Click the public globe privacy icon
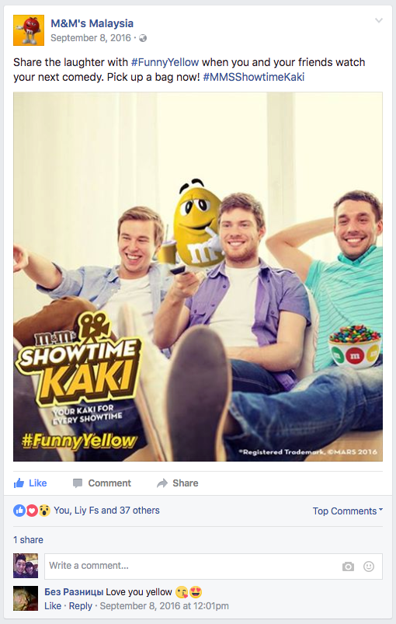 [143, 38]
